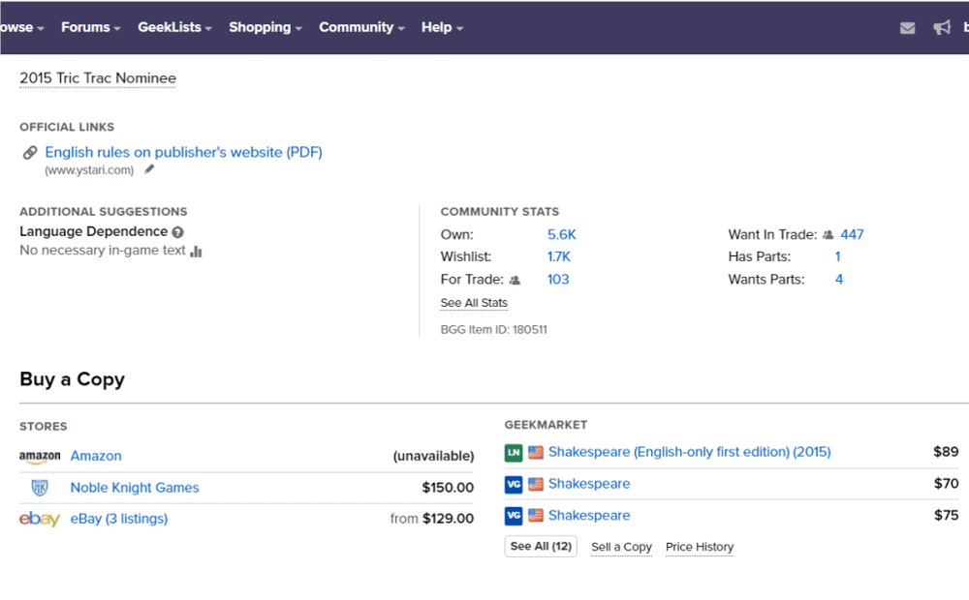Click the No necessary in-game text result

click(x=103, y=251)
